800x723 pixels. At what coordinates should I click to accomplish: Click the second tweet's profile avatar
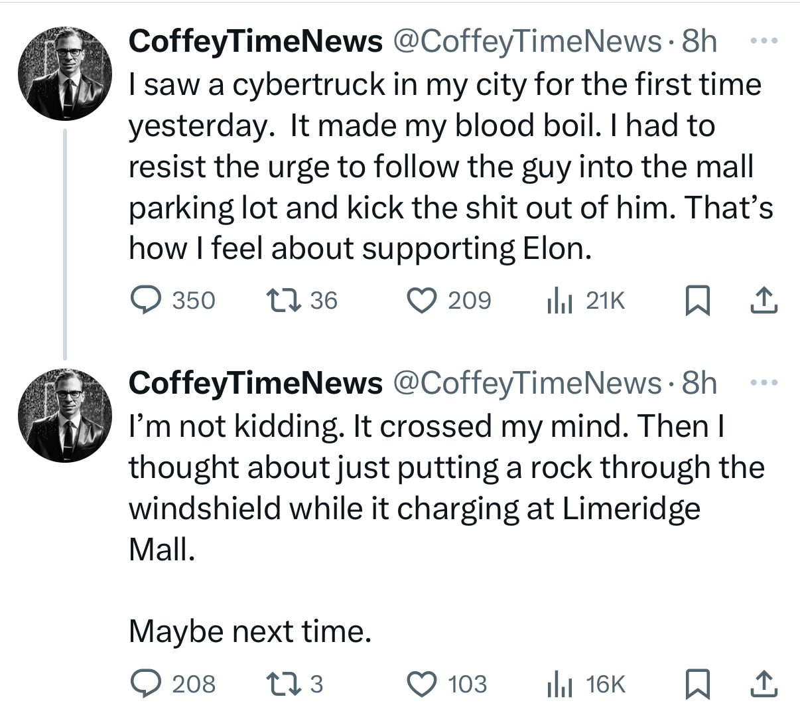tap(64, 416)
